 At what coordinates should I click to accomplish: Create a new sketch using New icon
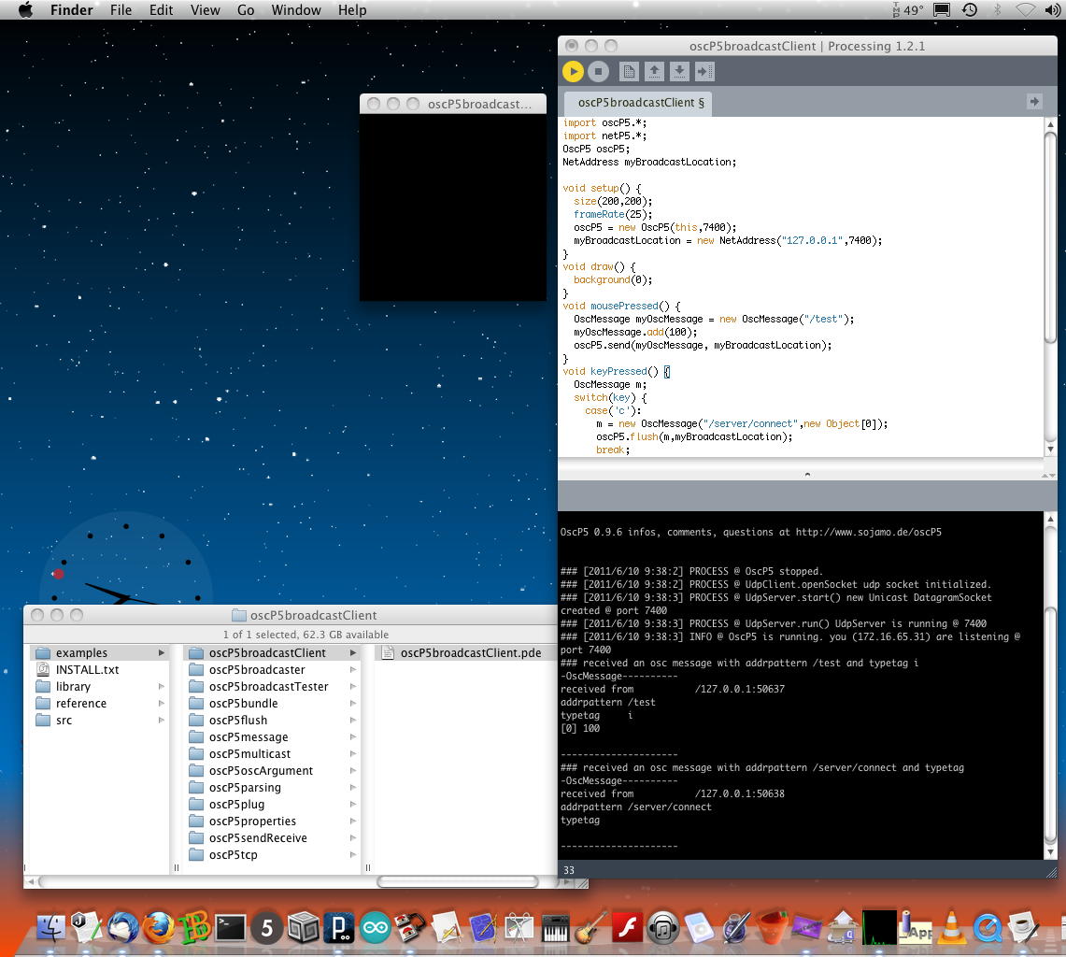click(629, 71)
